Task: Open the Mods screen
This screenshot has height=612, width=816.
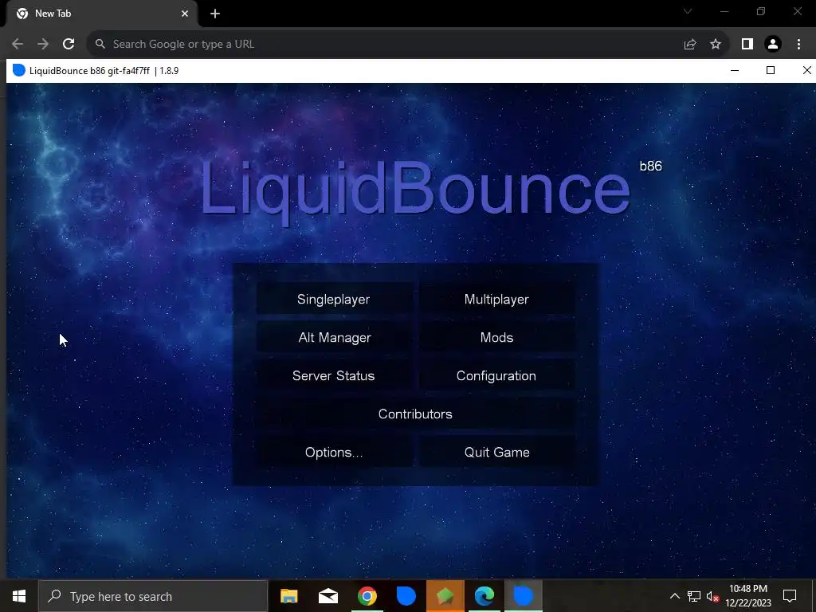Action: click(x=496, y=337)
